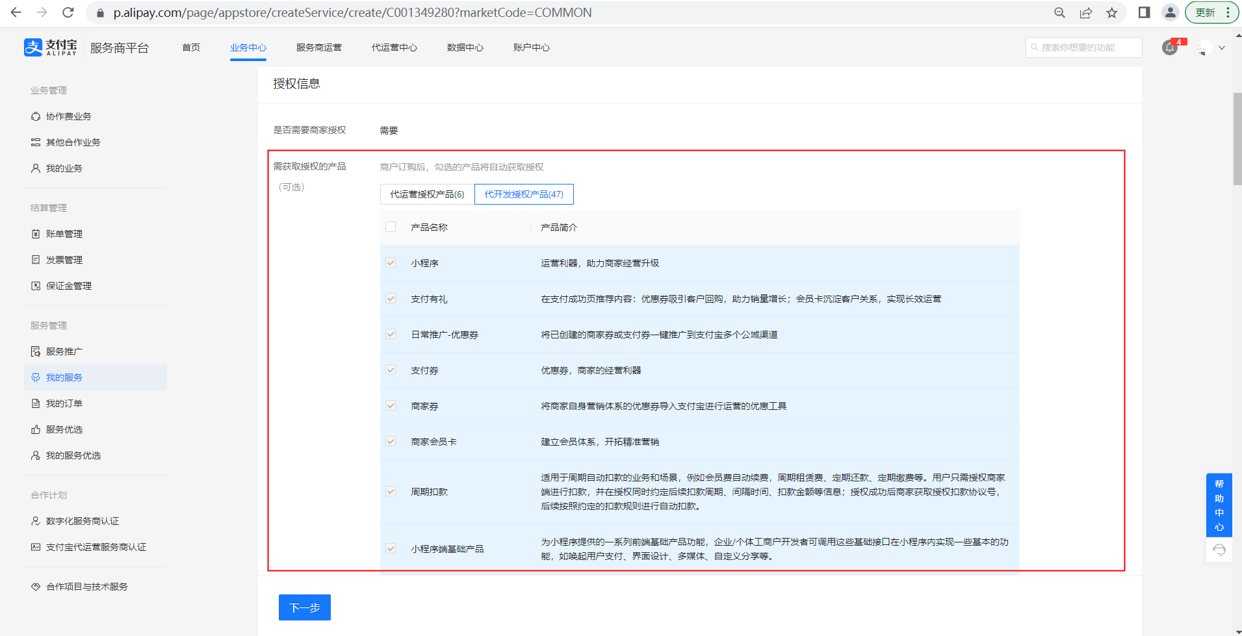Screen dimensions: 1242x636
Task: Click the customer service headset icon below 帮助中心
Action: point(1219,550)
